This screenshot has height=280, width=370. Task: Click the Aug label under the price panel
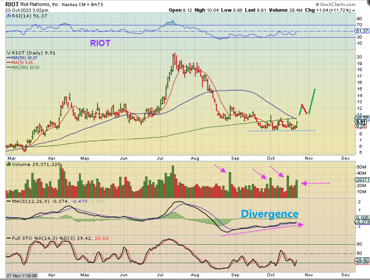(195, 158)
